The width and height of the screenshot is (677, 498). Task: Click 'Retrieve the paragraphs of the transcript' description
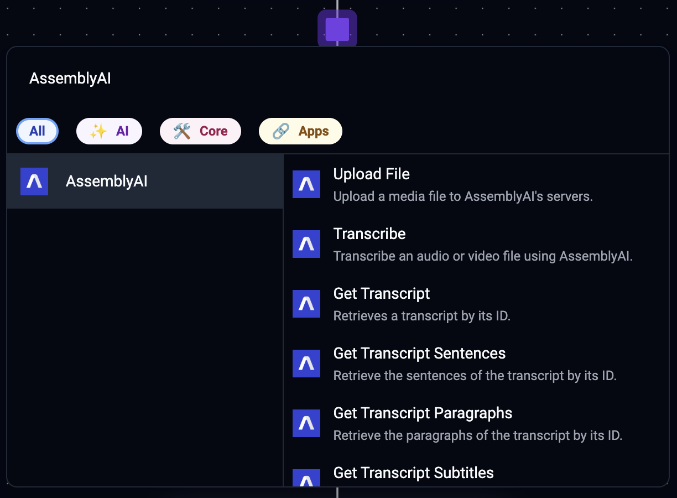click(x=478, y=435)
